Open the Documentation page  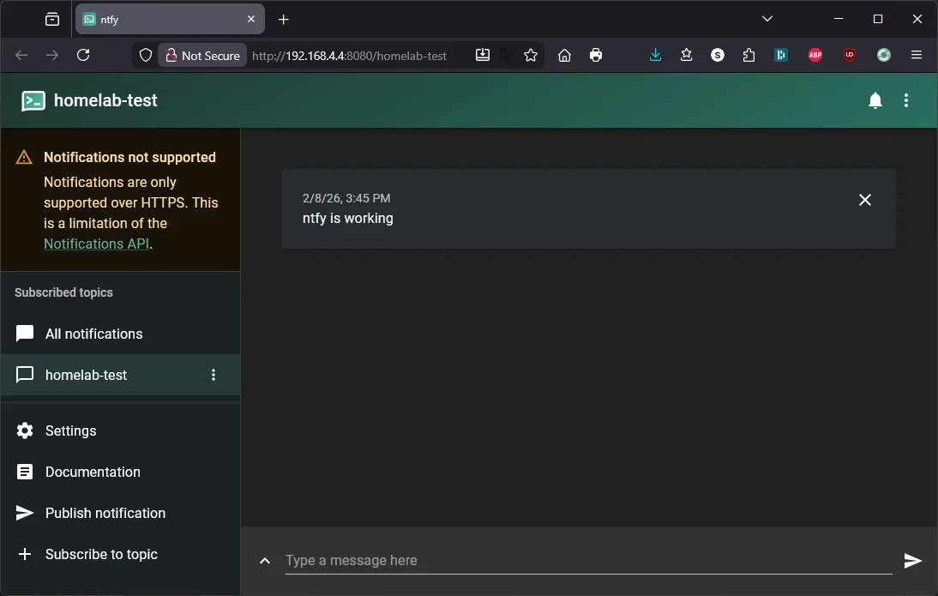tap(92, 472)
